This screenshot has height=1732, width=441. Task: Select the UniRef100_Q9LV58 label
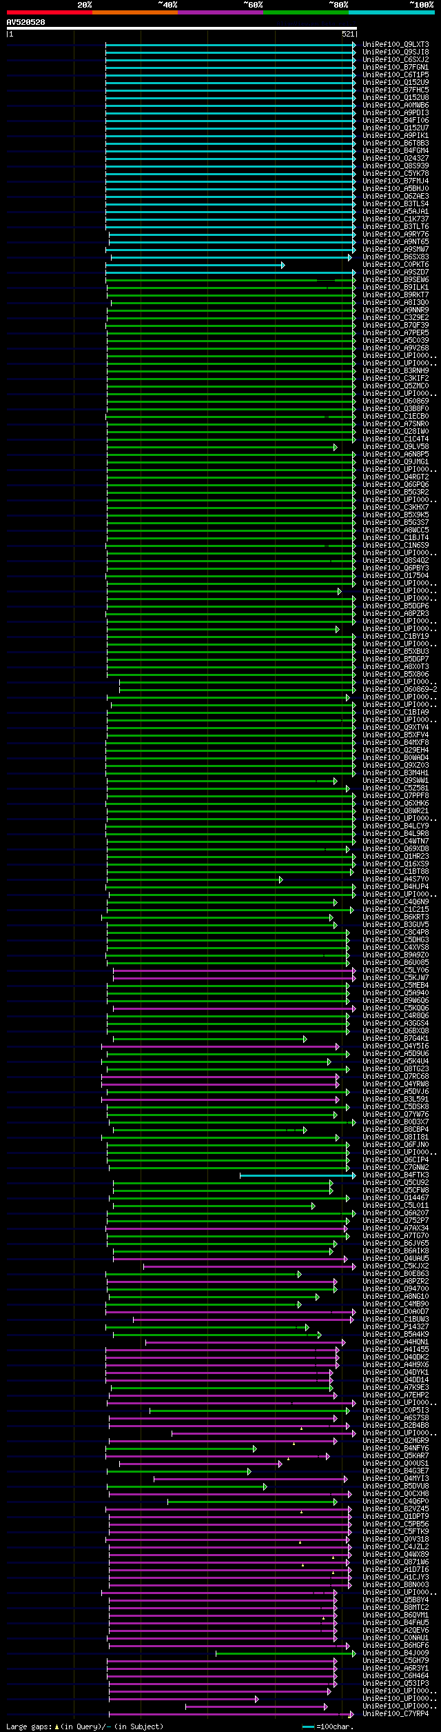click(396, 447)
